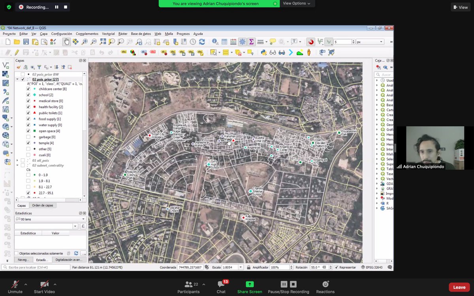Click remove layer icon in Capas toolbar
This screenshot has width=474, height=296.
click(x=70, y=67)
